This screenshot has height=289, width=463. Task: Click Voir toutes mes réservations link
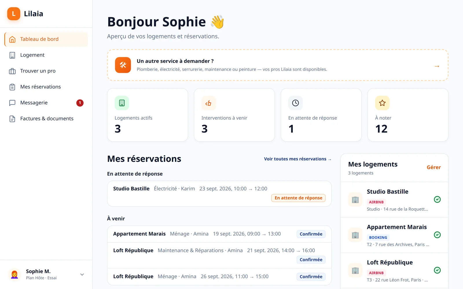297,159
